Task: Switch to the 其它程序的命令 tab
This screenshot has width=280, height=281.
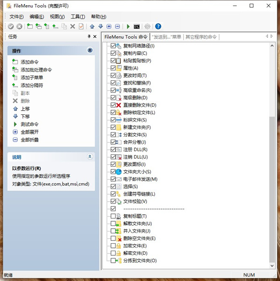Action: (201, 37)
